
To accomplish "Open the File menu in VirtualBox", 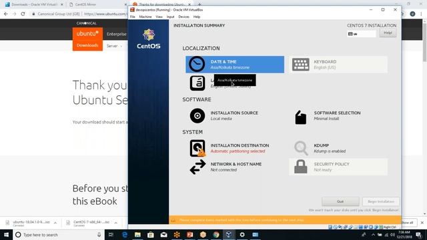I will [x=133, y=17].
